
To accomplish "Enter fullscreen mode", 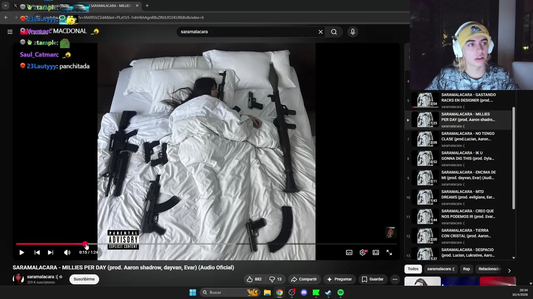I will click(389, 252).
